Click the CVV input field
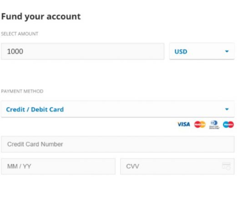This screenshot has width=240, height=207. (177, 166)
